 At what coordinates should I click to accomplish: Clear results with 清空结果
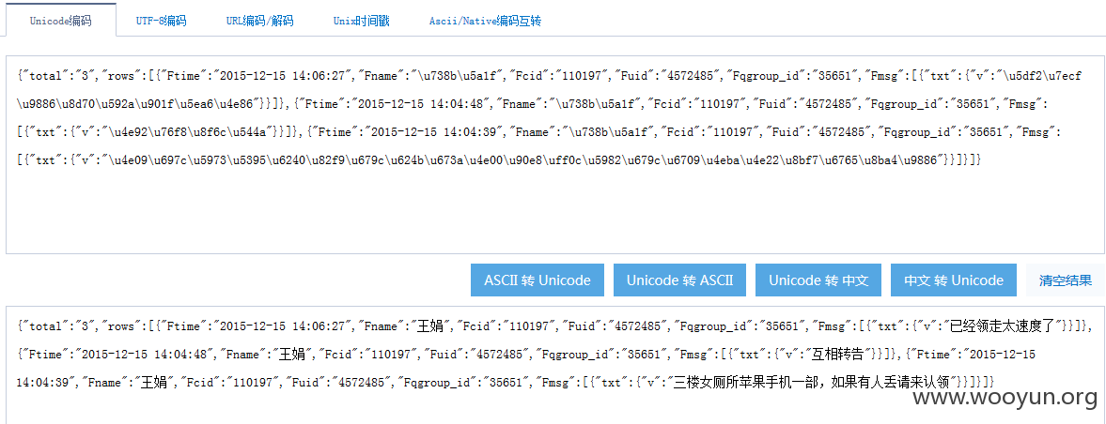[1065, 280]
